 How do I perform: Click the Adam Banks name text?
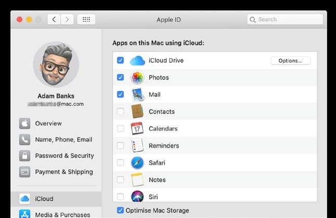[56, 96]
